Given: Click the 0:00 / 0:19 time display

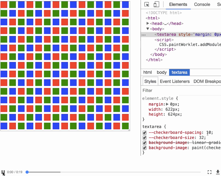Looking at the screenshot, I should (15, 172).
